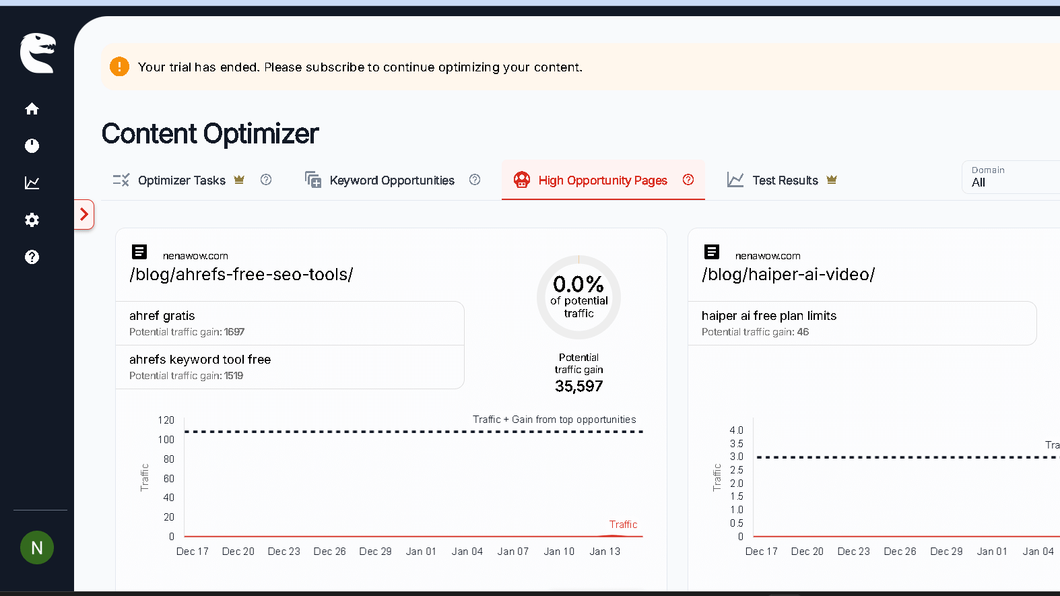
Task: Select 'haiper ai free plan limits' keyword row
Action: 863,323
